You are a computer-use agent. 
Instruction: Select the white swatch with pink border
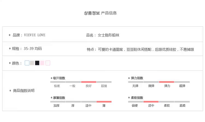(x=48, y=63)
